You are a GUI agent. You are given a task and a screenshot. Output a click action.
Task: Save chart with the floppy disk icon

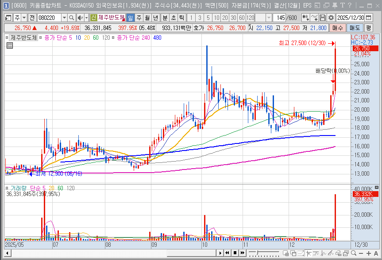(323, 18)
